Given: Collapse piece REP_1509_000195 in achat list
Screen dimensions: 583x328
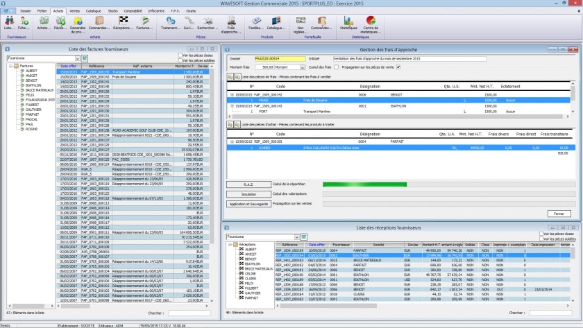Looking at the screenshot, I should (232, 141).
